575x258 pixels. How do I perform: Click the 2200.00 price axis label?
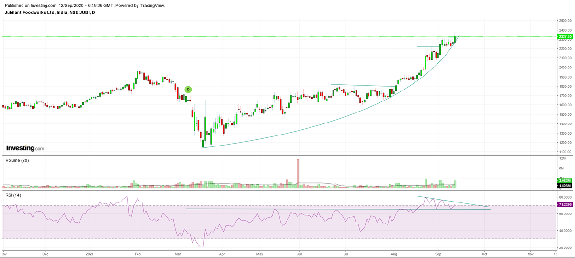point(565,49)
